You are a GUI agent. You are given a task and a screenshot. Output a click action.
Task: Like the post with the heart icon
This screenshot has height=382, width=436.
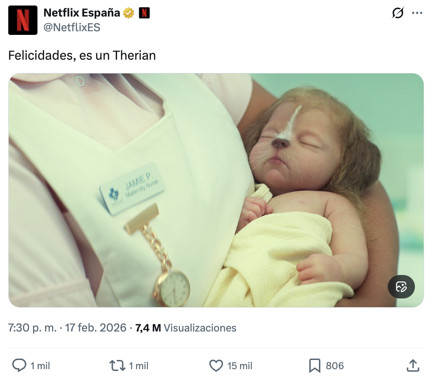(216, 365)
